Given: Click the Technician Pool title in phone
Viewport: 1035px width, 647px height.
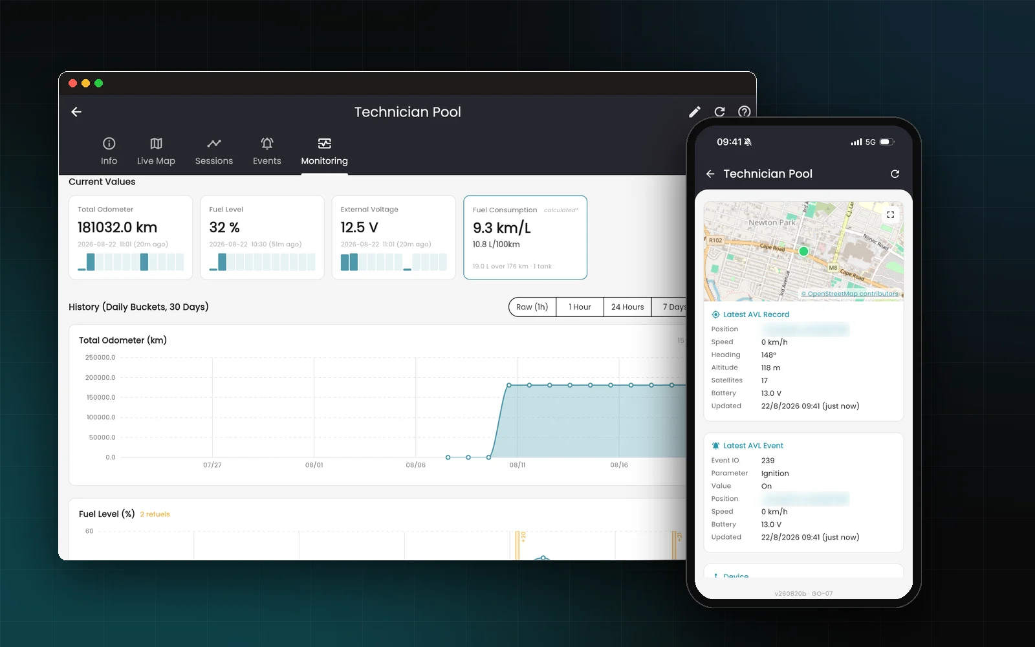Looking at the screenshot, I should [768, 174].
